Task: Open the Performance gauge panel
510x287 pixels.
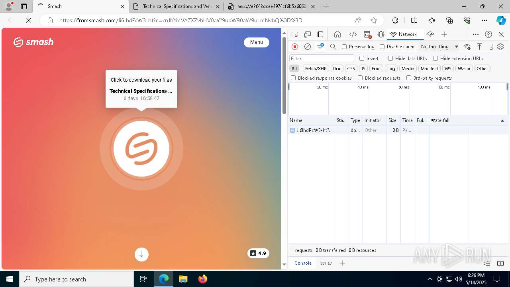Action: 430,34
